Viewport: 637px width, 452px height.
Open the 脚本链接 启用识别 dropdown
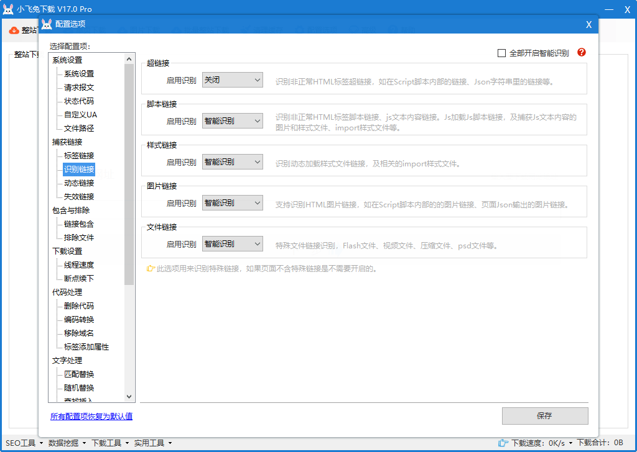(233, 121)
